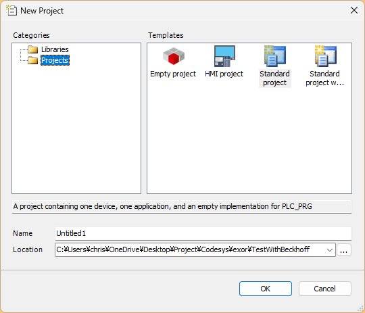Click the 'Standard project w...' label text
This screenshot has height=313, width=365.
[324, 78]
